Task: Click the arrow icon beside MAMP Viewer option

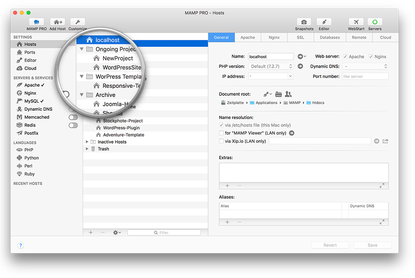Action: point(291,133)
